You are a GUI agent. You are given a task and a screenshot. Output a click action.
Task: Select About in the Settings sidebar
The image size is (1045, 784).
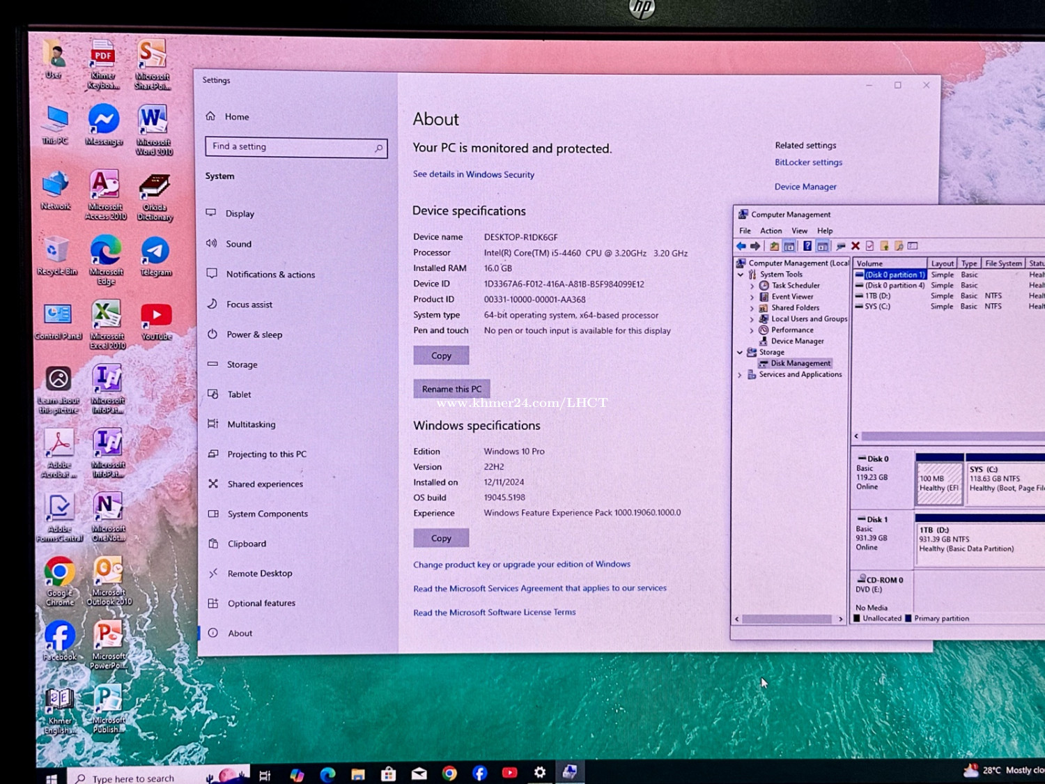click(240, 633)
